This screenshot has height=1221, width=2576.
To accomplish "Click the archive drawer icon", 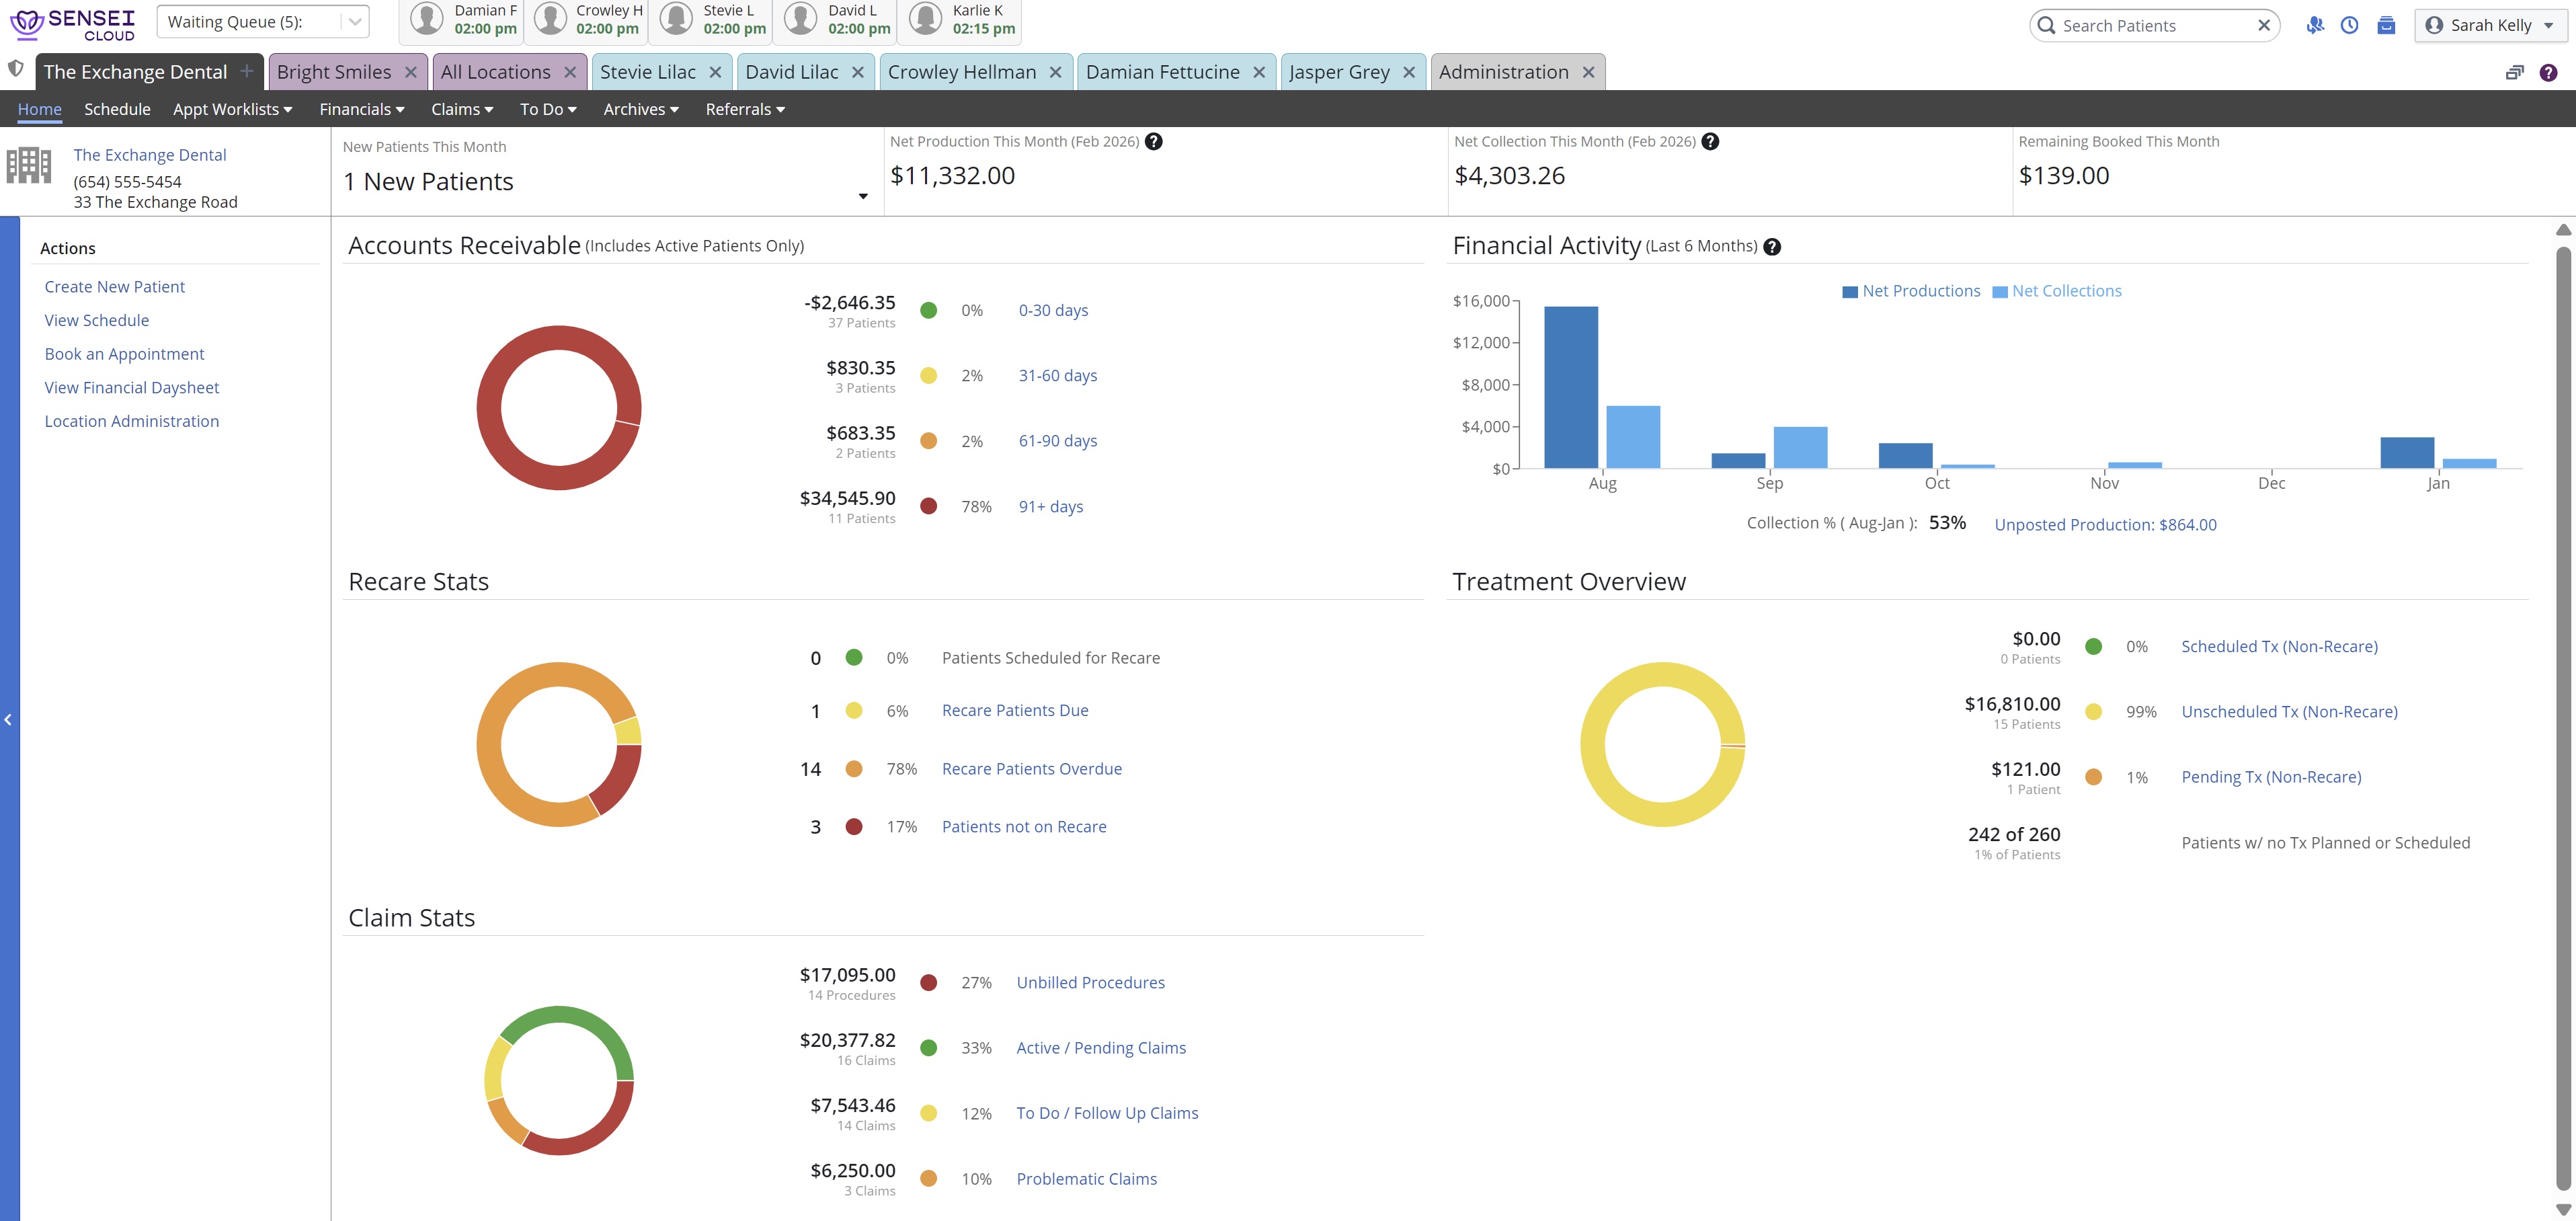I will 2386,25.
